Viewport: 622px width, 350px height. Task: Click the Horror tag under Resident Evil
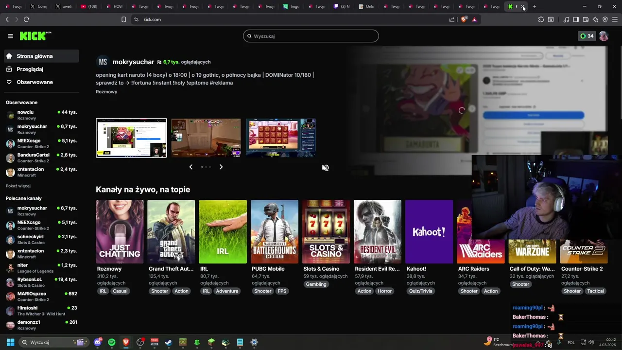(384, 291)
